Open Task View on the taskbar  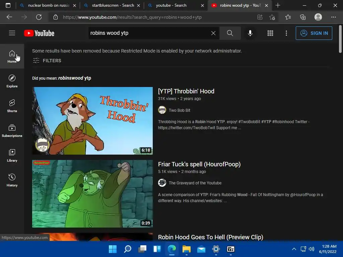pos(142,249)
